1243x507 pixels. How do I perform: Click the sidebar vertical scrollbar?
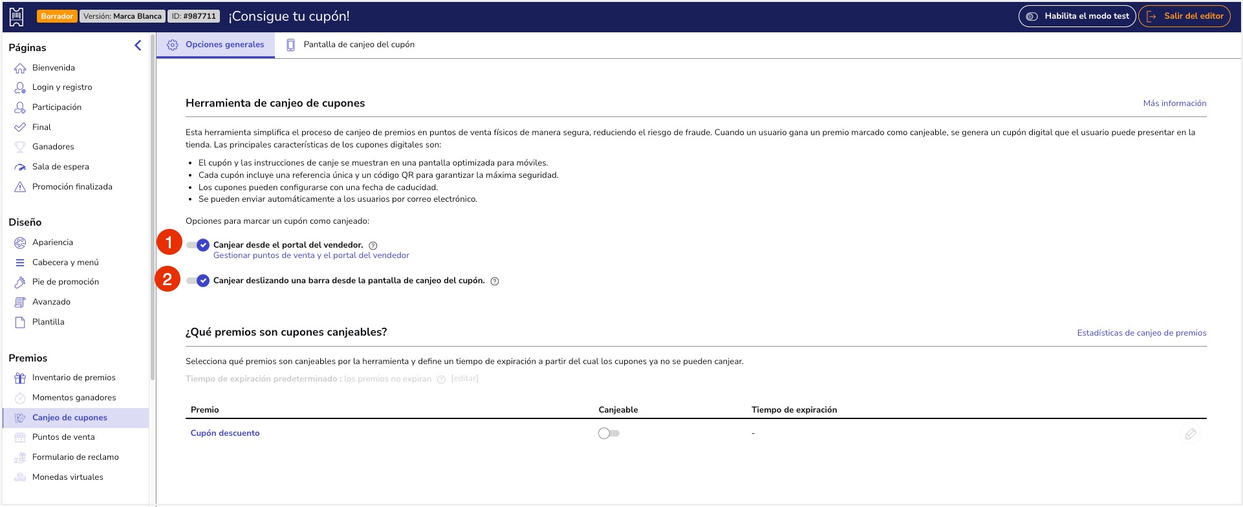click(x=153, y=207)
